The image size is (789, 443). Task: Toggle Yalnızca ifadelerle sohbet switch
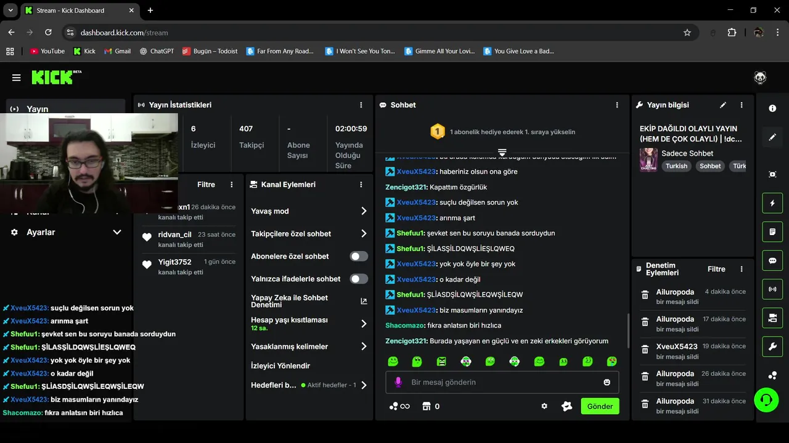point(359,279)
